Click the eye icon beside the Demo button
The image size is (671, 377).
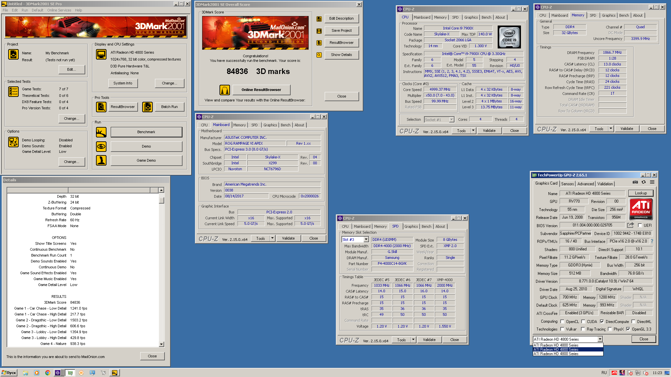(x=101, y=146)
